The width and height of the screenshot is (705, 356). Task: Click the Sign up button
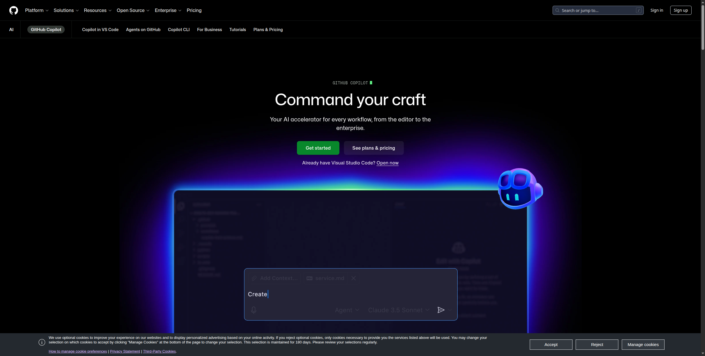(x=681, y=10)
